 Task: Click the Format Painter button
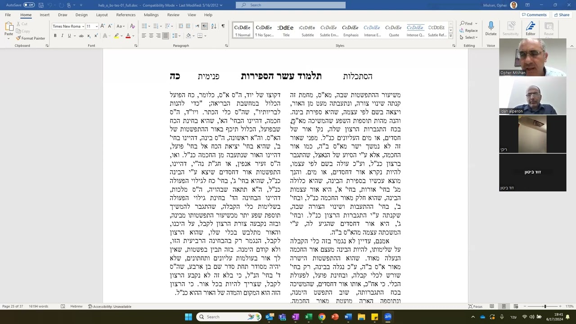click(31, 38)
